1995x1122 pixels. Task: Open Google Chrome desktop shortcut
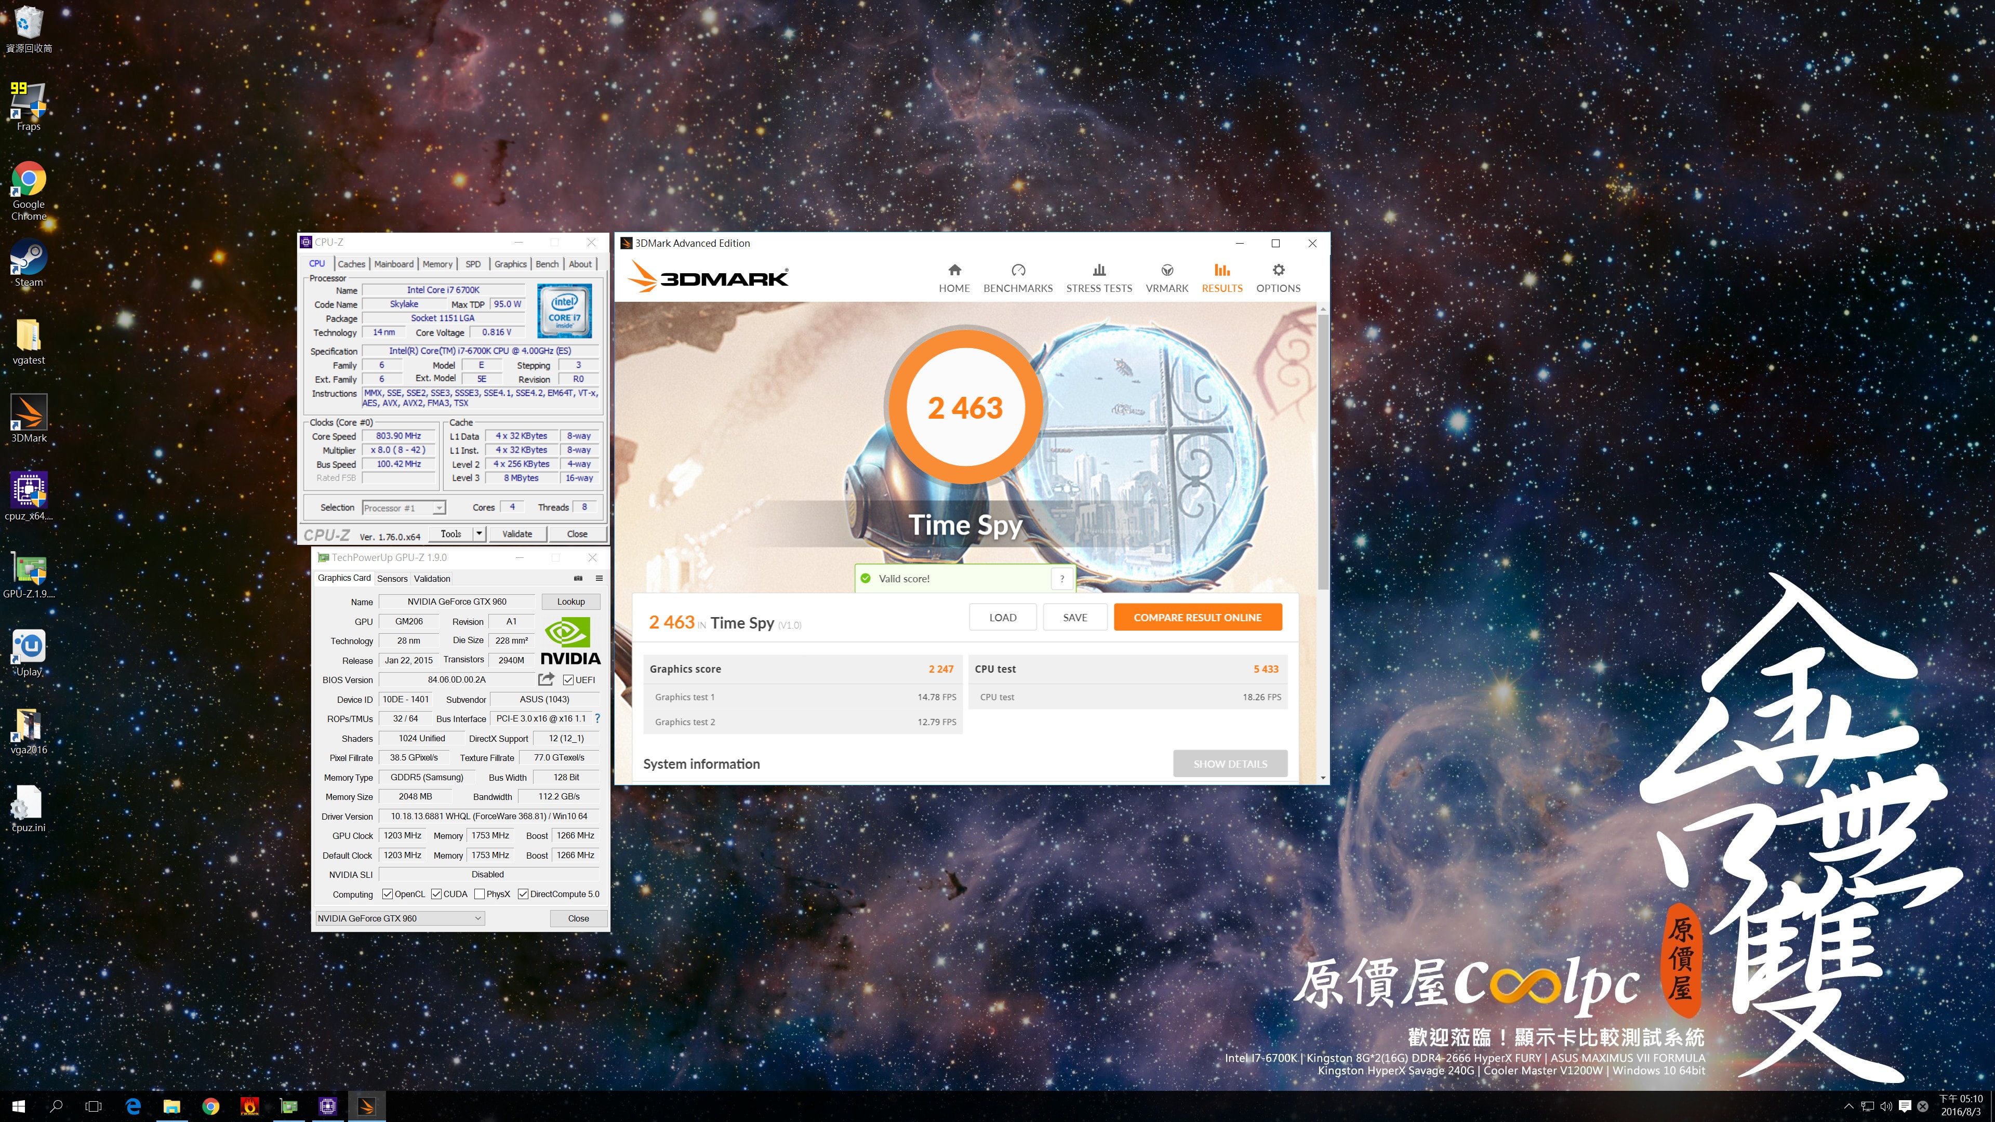(29, 191)
